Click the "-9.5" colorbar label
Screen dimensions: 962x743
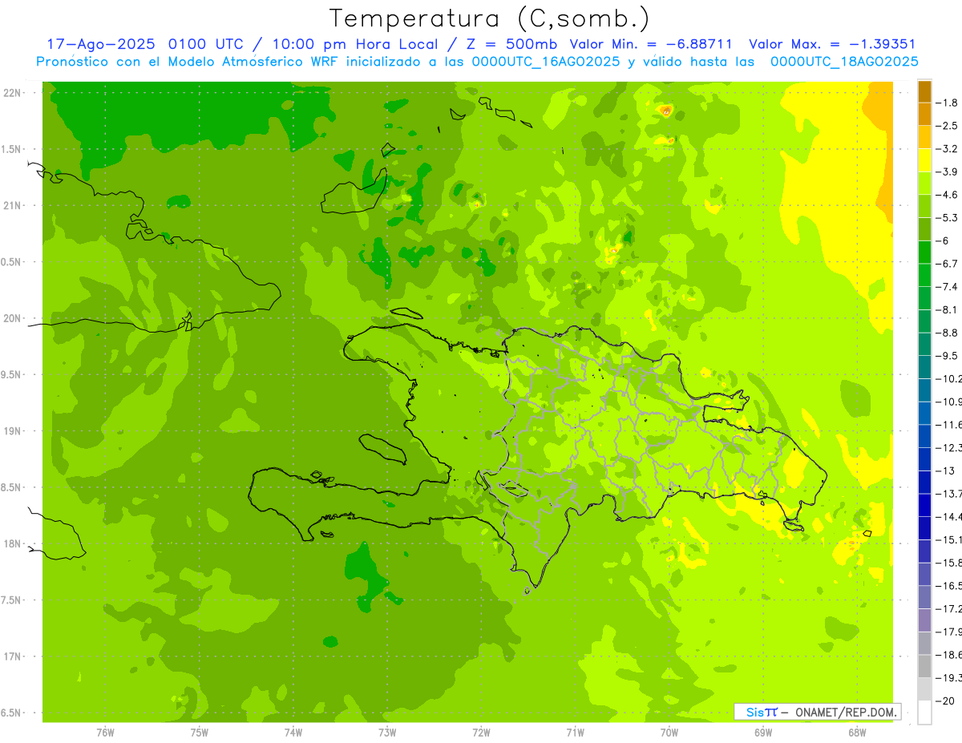coord(948,355)
